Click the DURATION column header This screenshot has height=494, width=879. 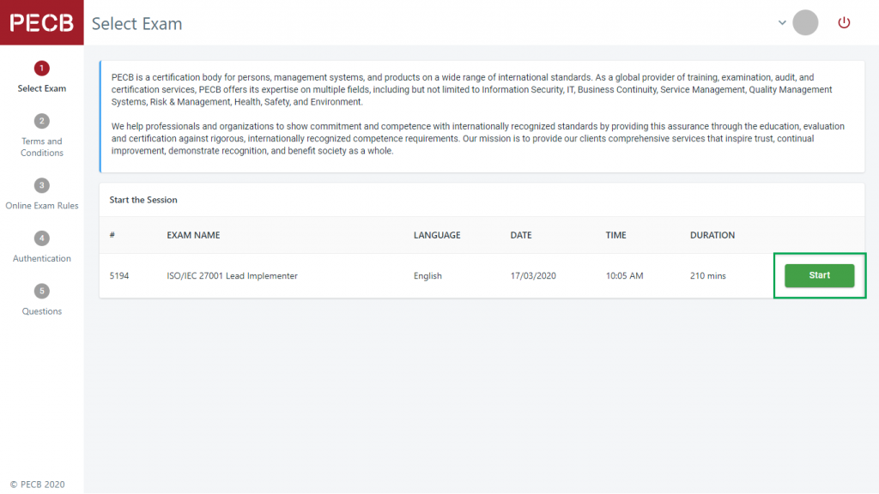click(x=712, y=235)
